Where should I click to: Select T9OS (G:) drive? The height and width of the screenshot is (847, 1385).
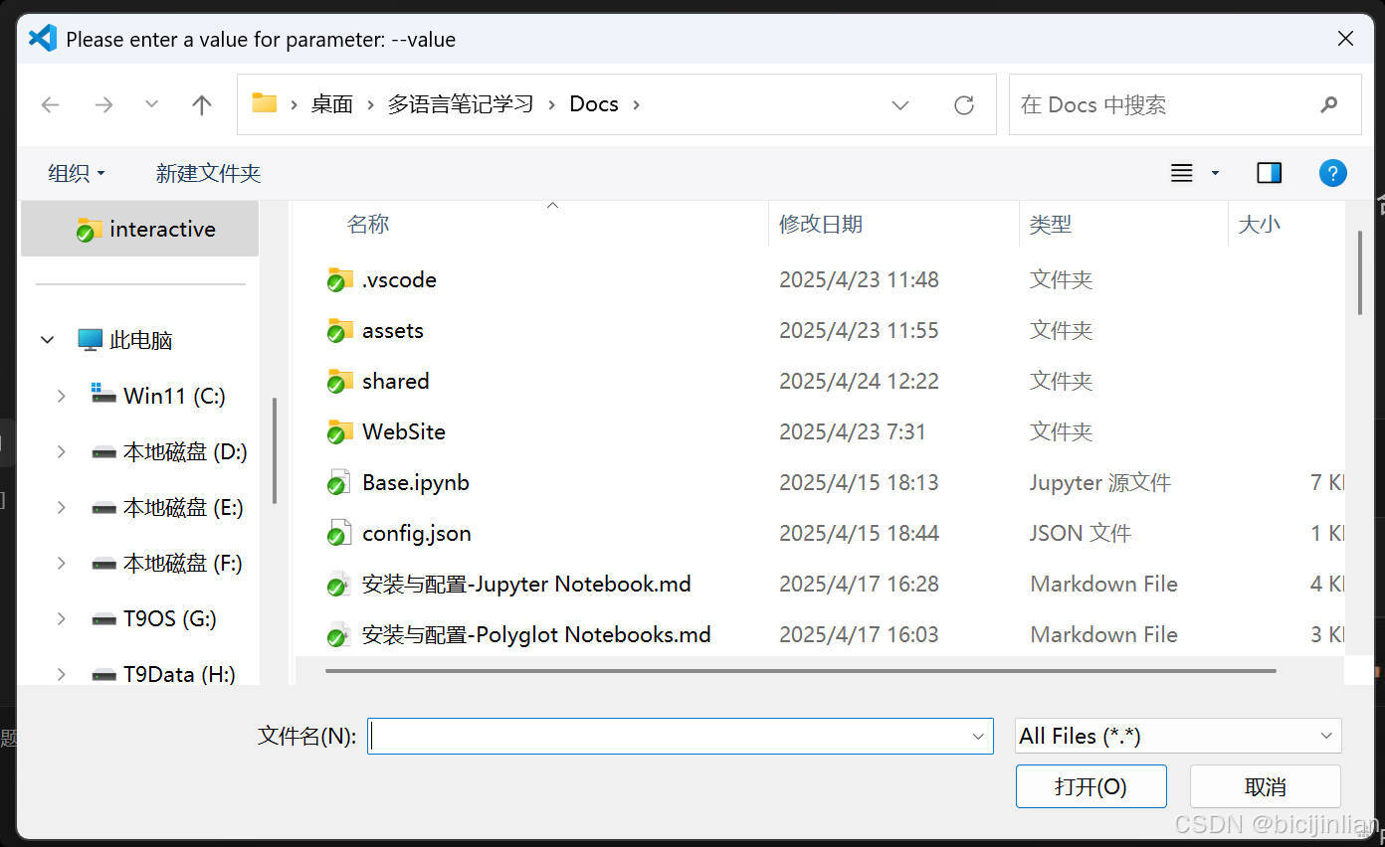click(154, 618)
